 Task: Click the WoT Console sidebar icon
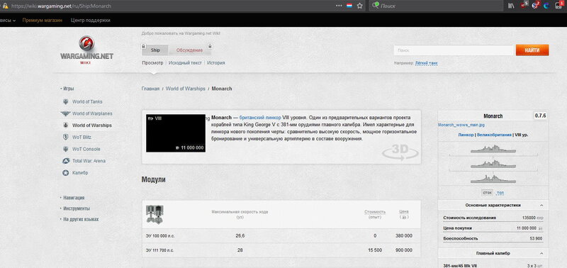click(66, 149)
